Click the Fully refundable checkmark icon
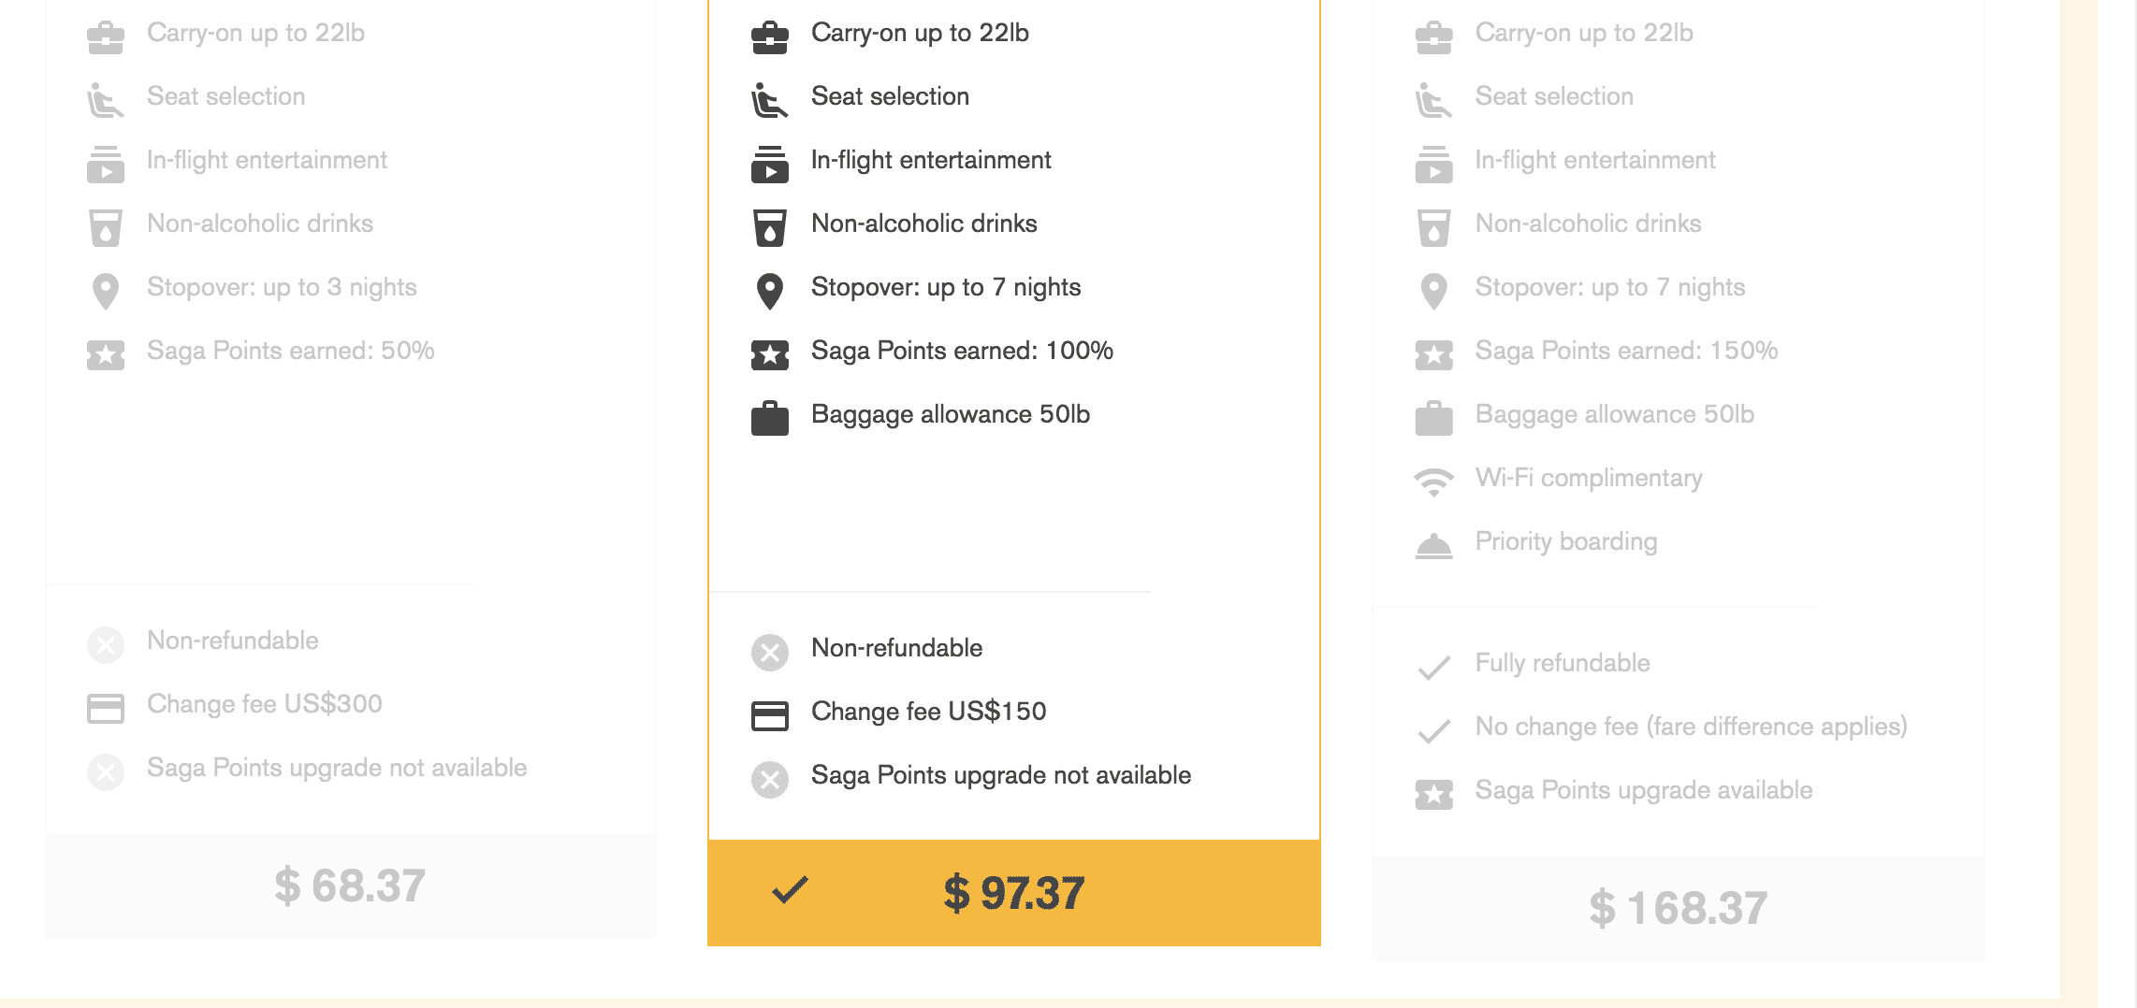Screen dimensions: 2137x1008 [x=1433, y=667]
